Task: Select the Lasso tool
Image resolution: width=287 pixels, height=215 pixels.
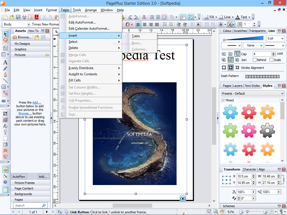Action: pyautogui.click(x=5, y=40)
